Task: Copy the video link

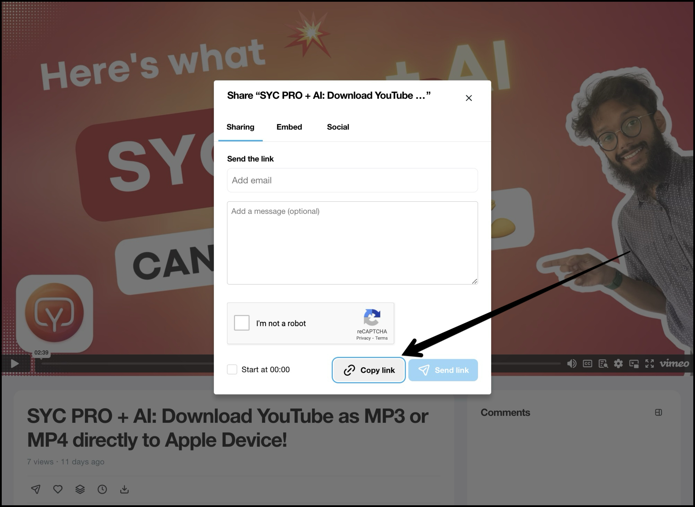Action: point(369,370)
